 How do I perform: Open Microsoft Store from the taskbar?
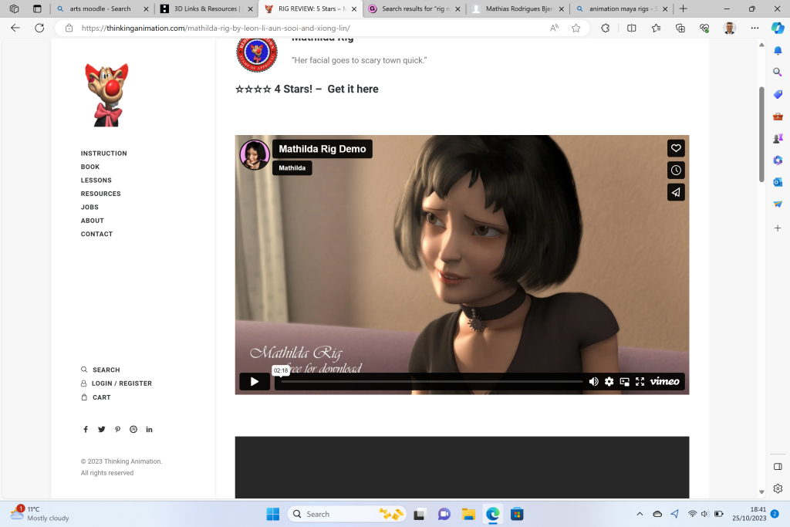pyautogui.click(x=517, y=514)
